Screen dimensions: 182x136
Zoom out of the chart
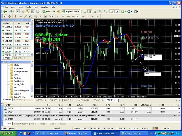pyautogui.click(x=105, y=12)
